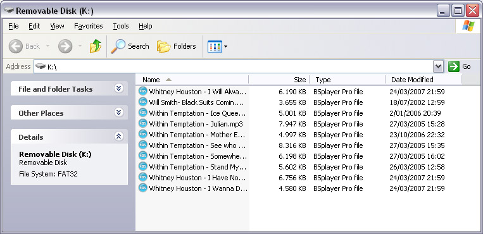The image size is (483, 234).
Task: Open the Search pane
Action: point(130,46)
